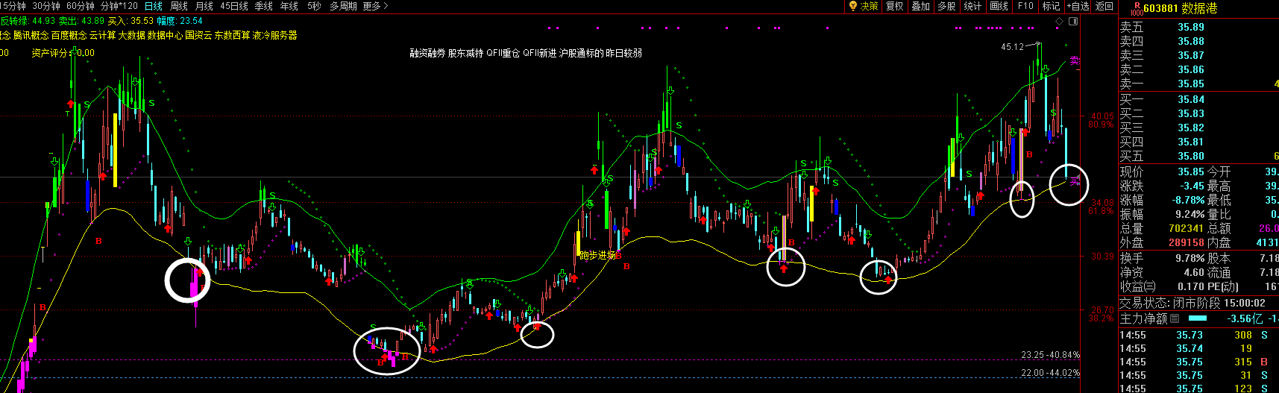The height and width of the screenshot is (393, 1279).
Task: Click the 叠加 overlay button
Action: click(921, 6)
